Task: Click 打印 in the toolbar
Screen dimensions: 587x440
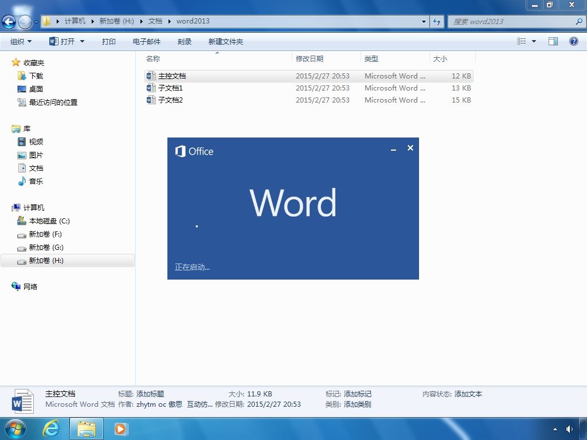Action: coord(108,41)
